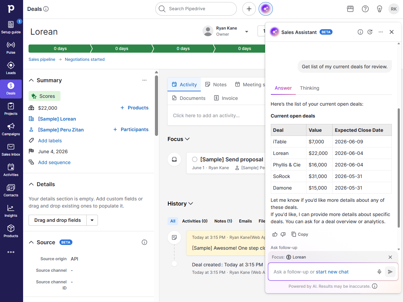Give thumbs down to the answer
The width and height of the screenshot is (403, 302).
(283, 234)
